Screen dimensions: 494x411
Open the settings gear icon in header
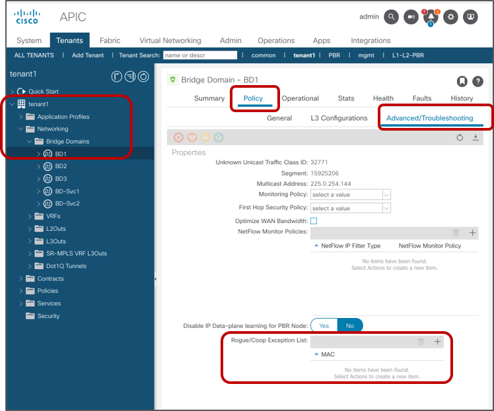coord(450,16)
